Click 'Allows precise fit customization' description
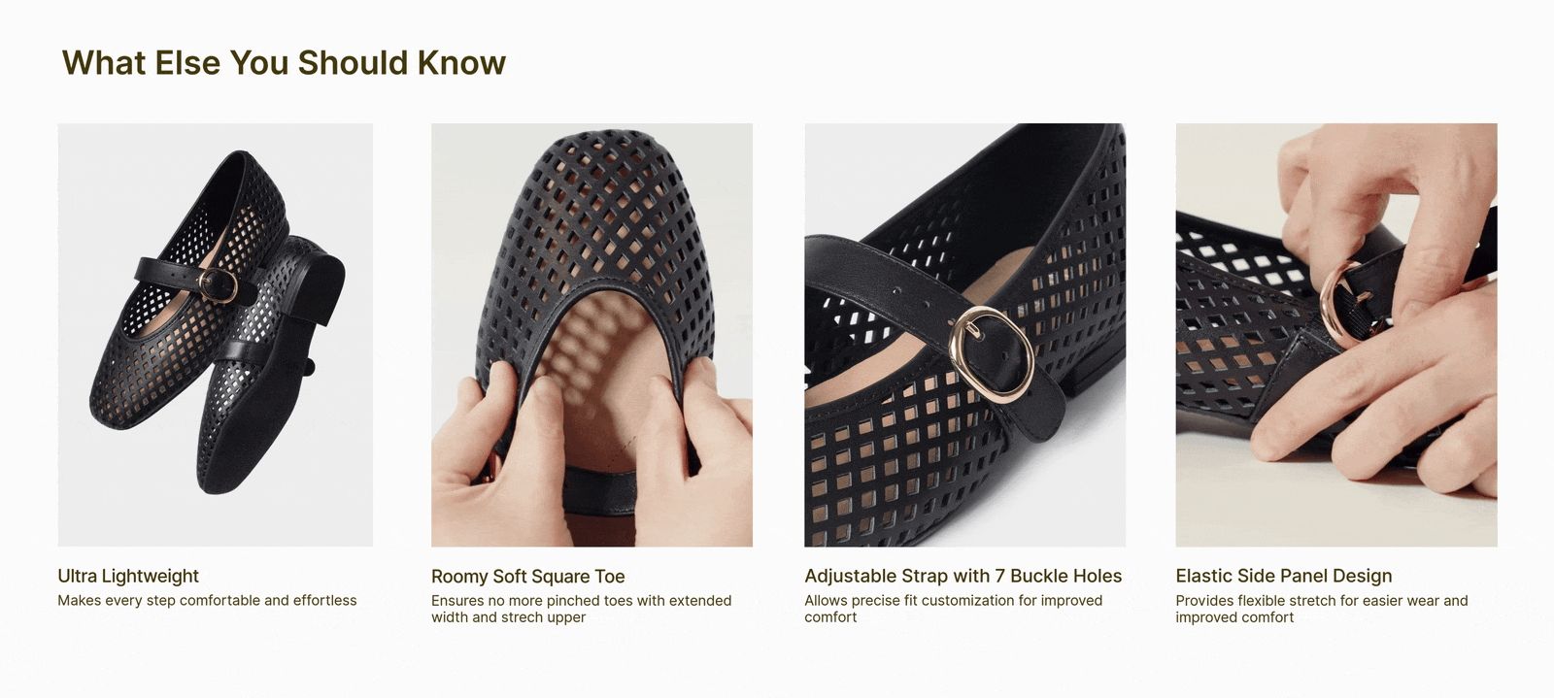 (x=953, y=609)
